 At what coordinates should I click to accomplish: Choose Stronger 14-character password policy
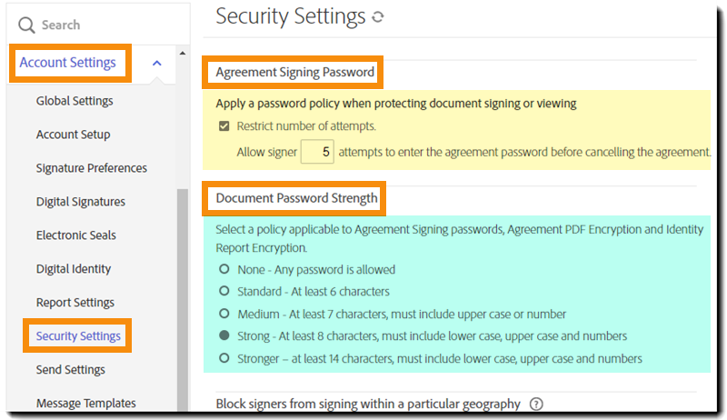coord(224,357)
